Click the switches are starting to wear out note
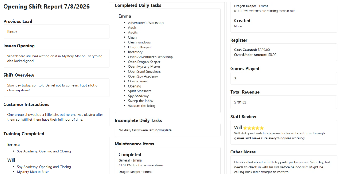 click(x=264, y=11)
